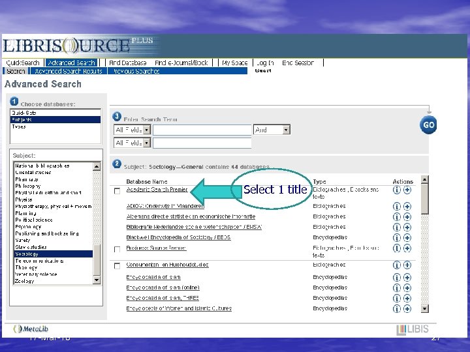
Task: Show info for Business Source Premier
Action: coord(397,248)
